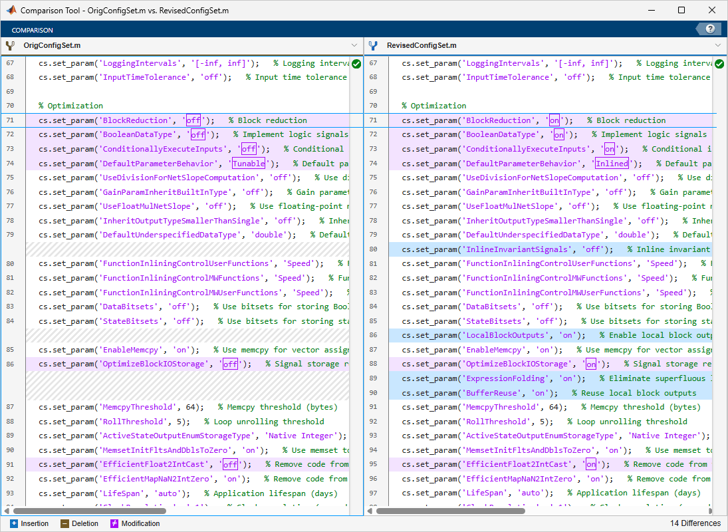Expand the OrigConfigSet.m file dropdown
The height and width of the screenshot is (532, 728).
pyautogui.click(x=354, y=45)
